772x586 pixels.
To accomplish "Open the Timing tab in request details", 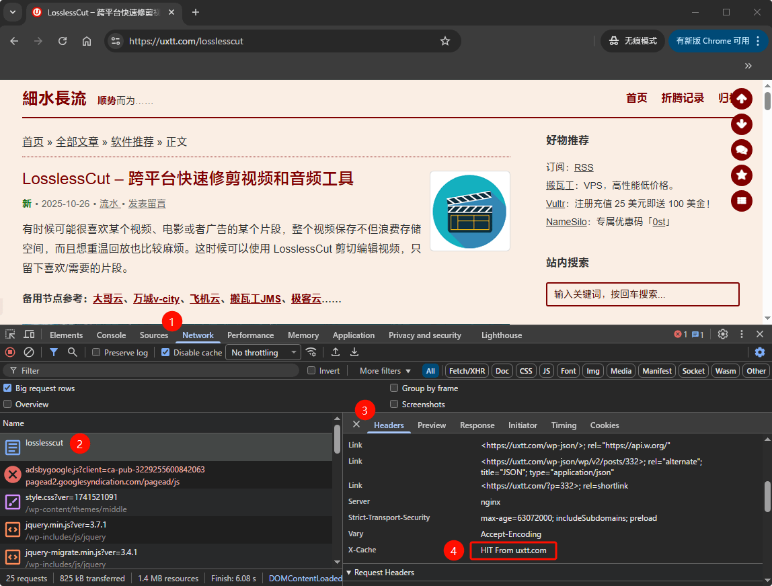I will click(x=564, y=425).
